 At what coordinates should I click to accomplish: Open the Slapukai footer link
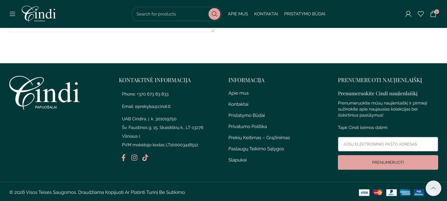237,160
